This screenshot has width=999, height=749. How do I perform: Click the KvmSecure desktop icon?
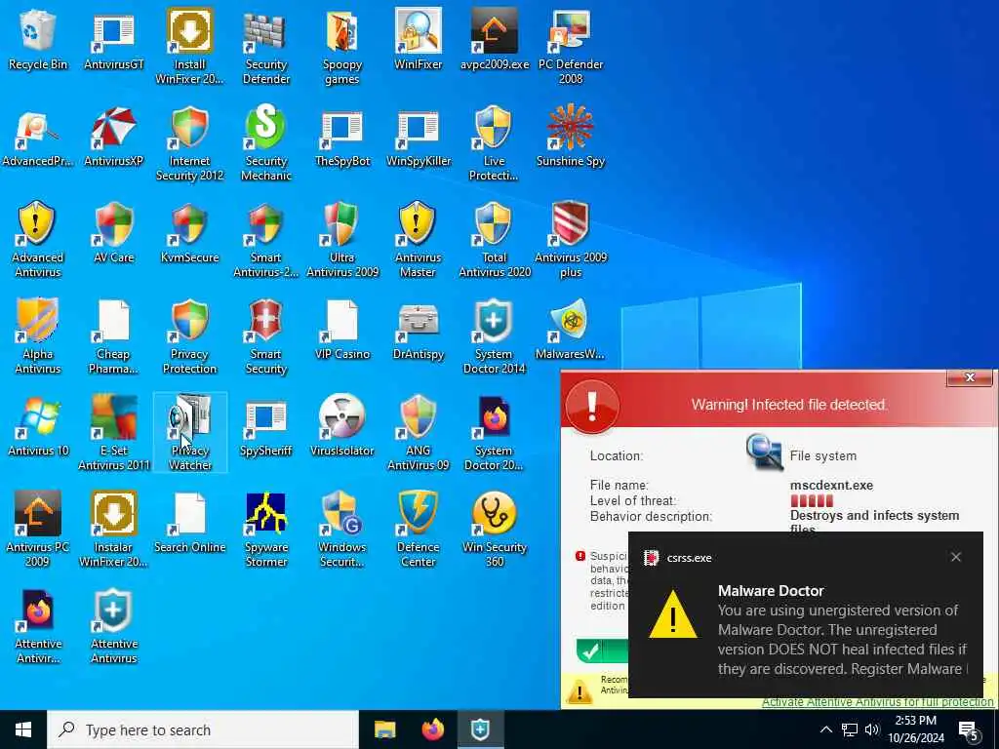[190, 233]
